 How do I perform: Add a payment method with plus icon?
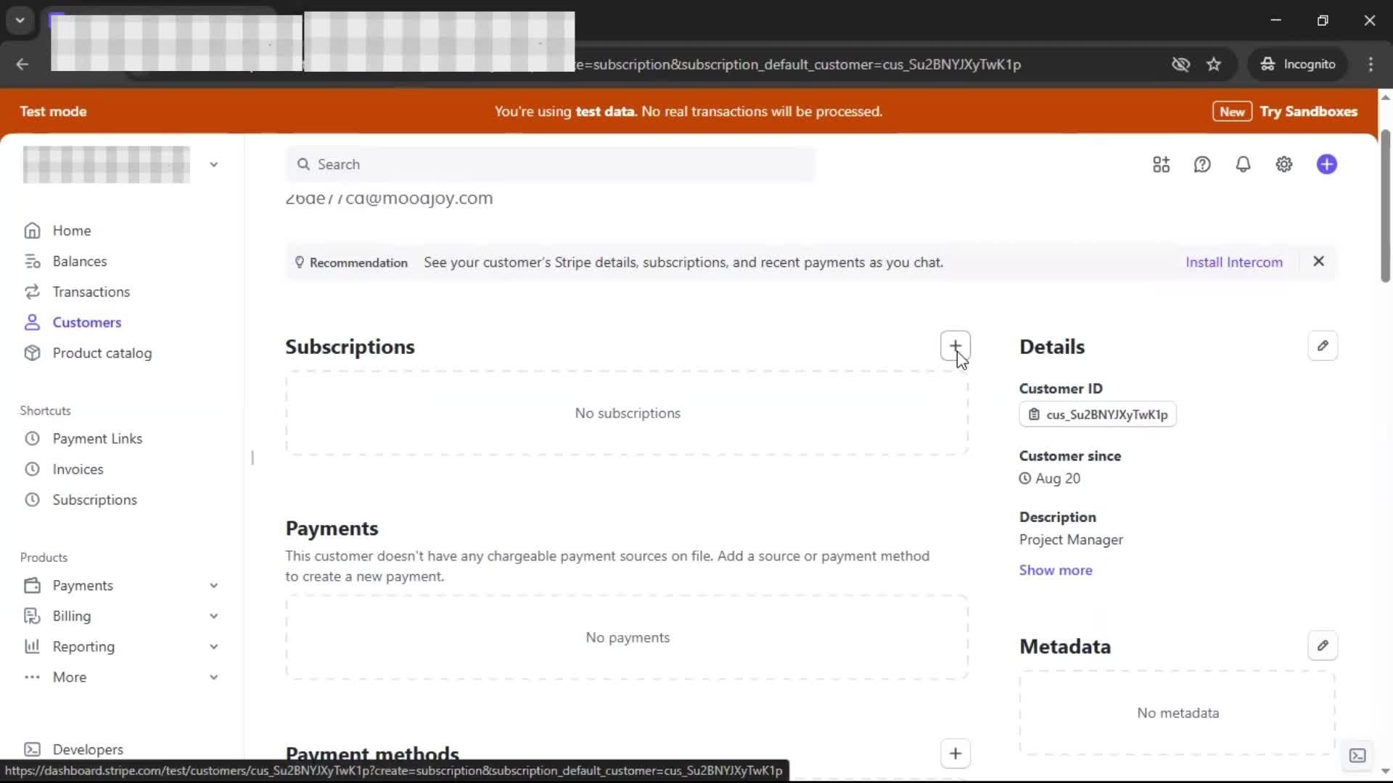coord(955,753)
